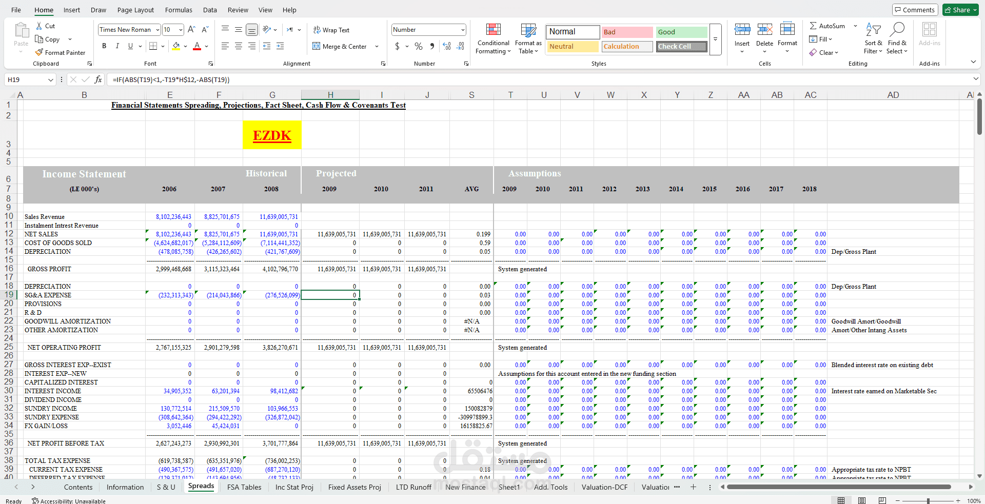Toggle Middle Align vertical alignment
The height and width of the screenshot is (504, 985).
[x=239, y=30]
